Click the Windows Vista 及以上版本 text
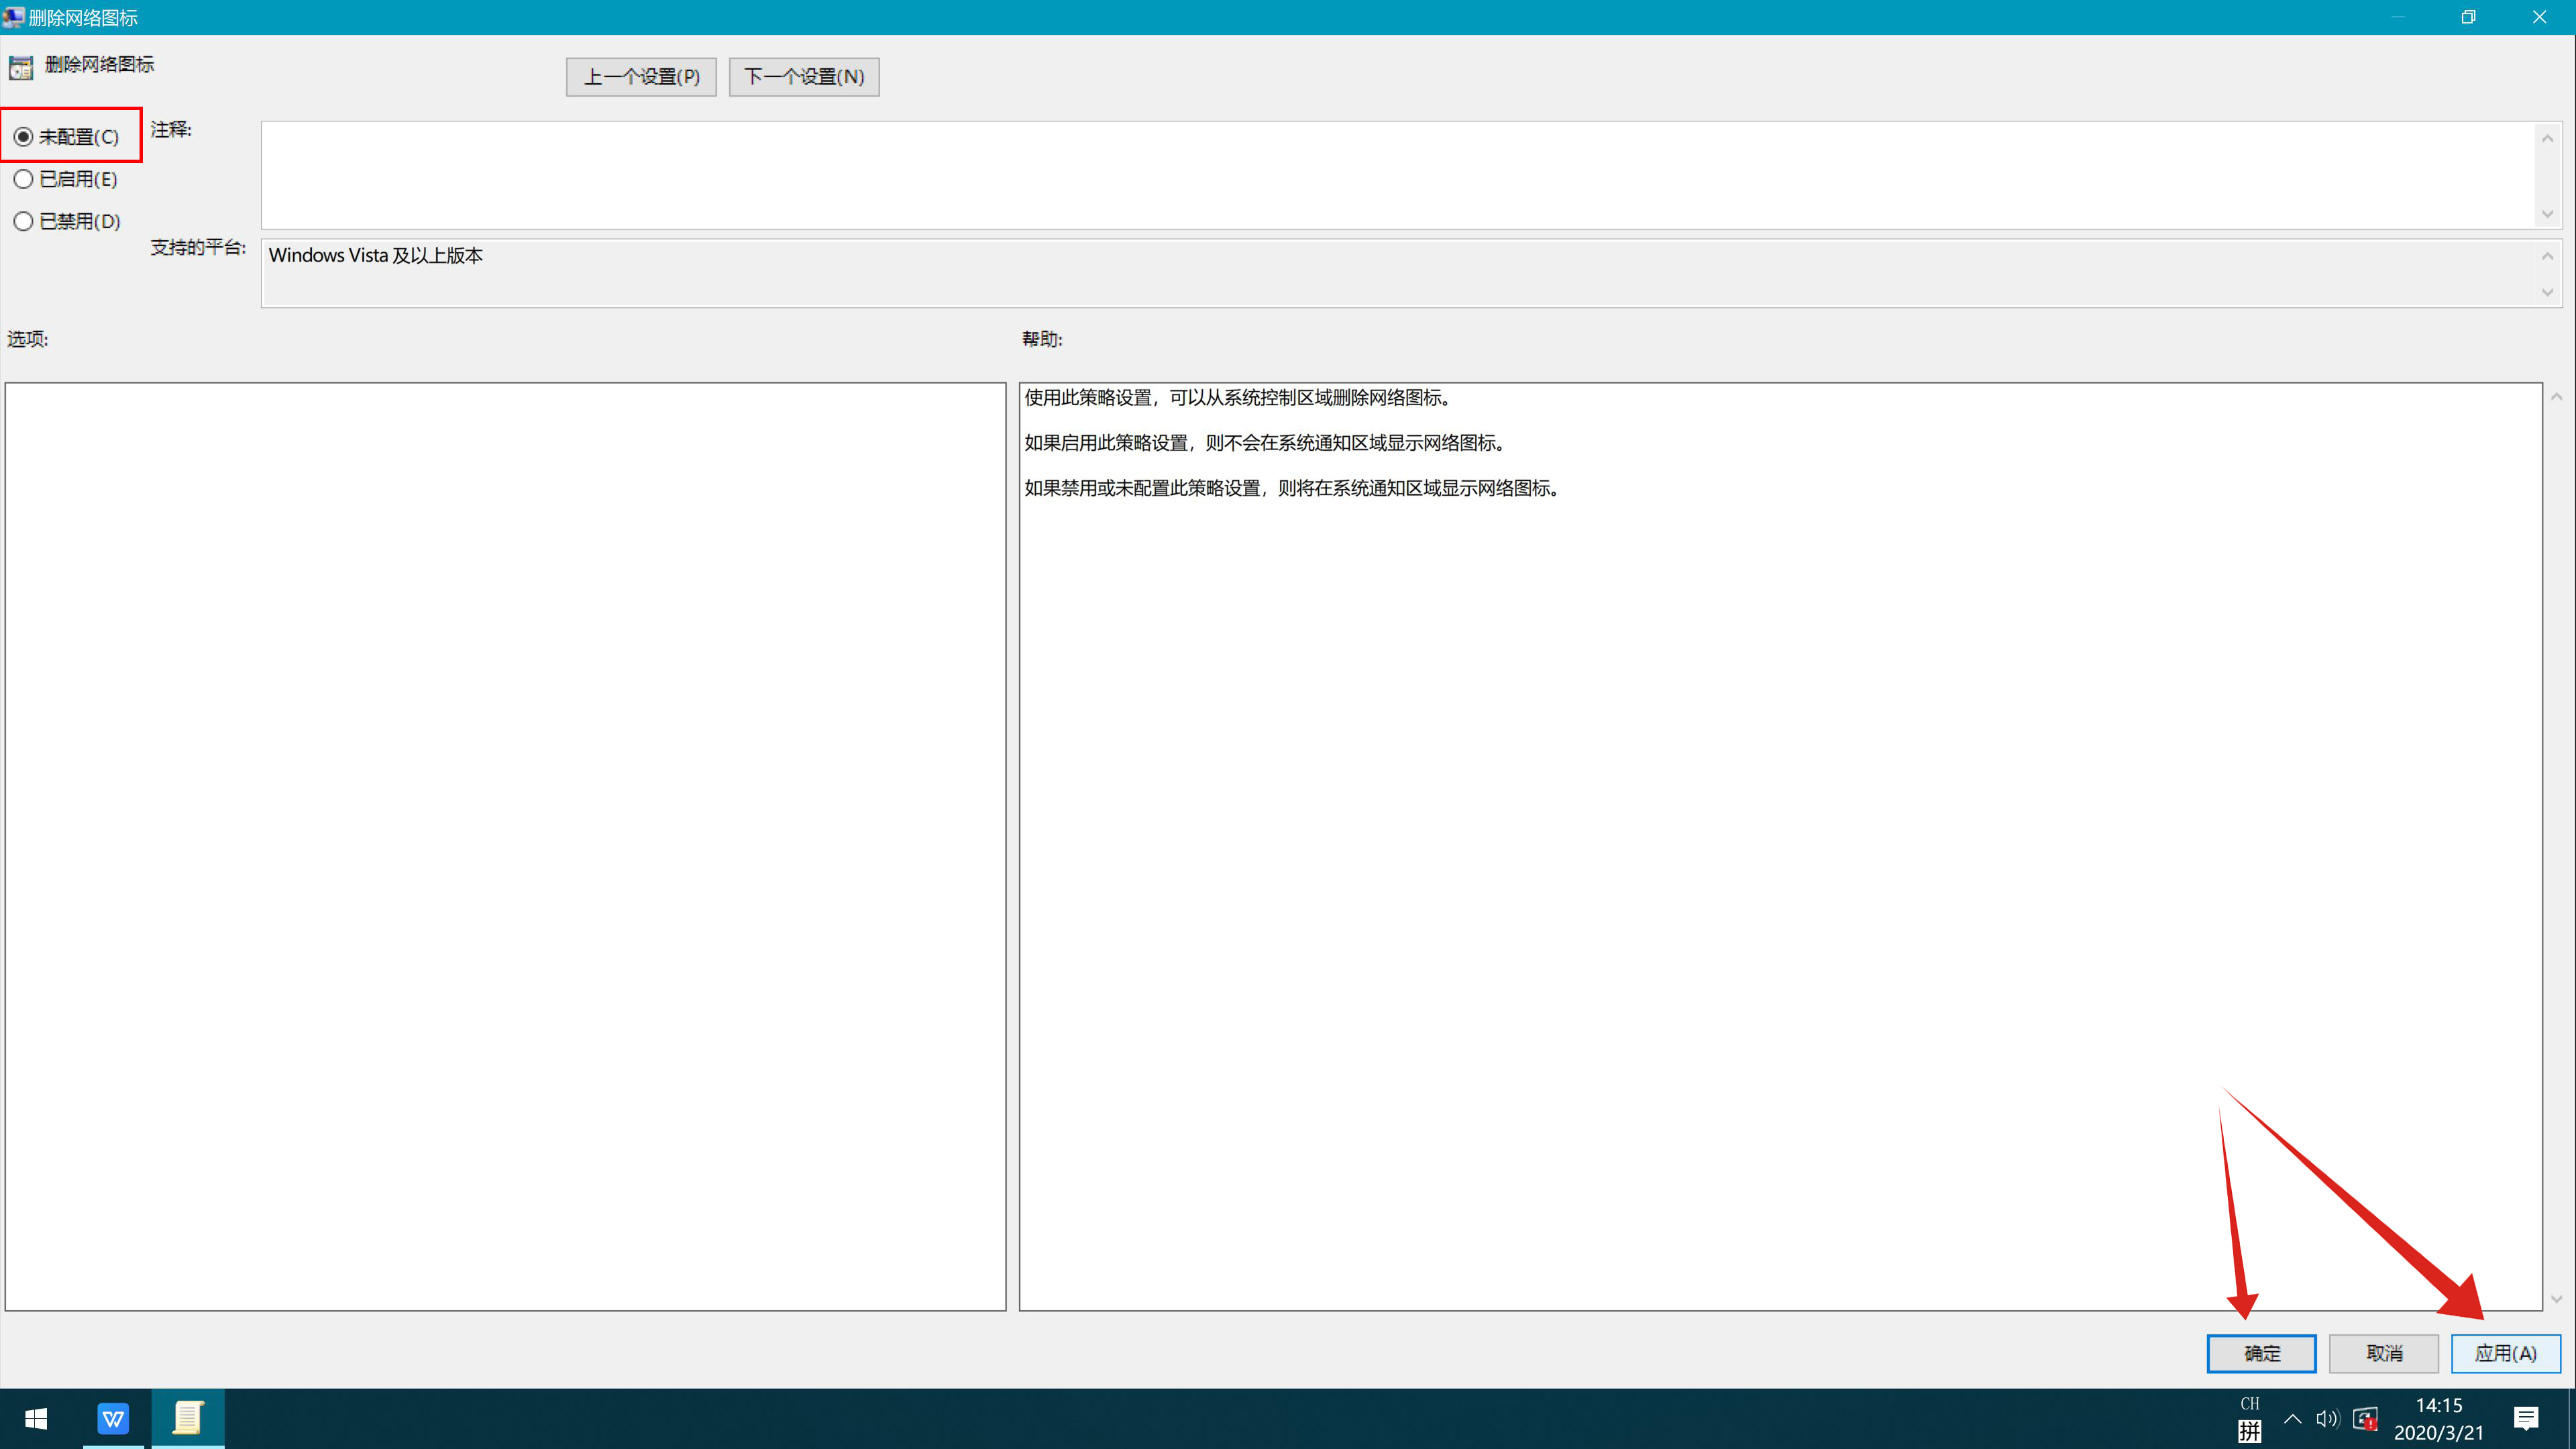This screenshot has width=2576, height=1449. (376, 256)
